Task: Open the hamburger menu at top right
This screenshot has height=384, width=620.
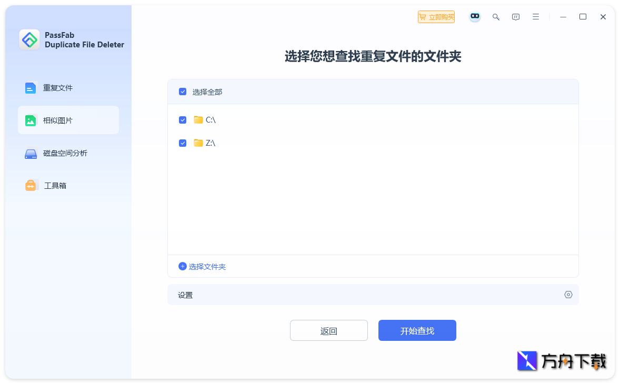Action: pyautogui.click(x=536, y=16)
